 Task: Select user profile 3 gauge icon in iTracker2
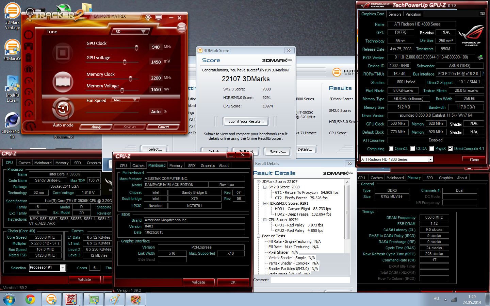pyautogui.click(x=29, y=103)
